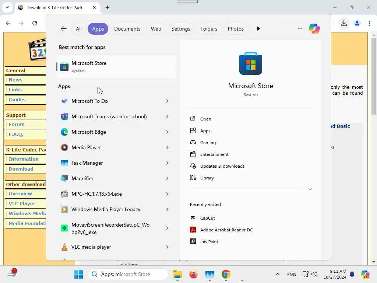Expand Microsoft Edge options chevron
This screenshot has width=377, height=283.
click(168, 132)
